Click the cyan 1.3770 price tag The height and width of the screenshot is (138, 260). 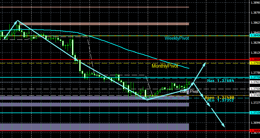coord(255,77)
